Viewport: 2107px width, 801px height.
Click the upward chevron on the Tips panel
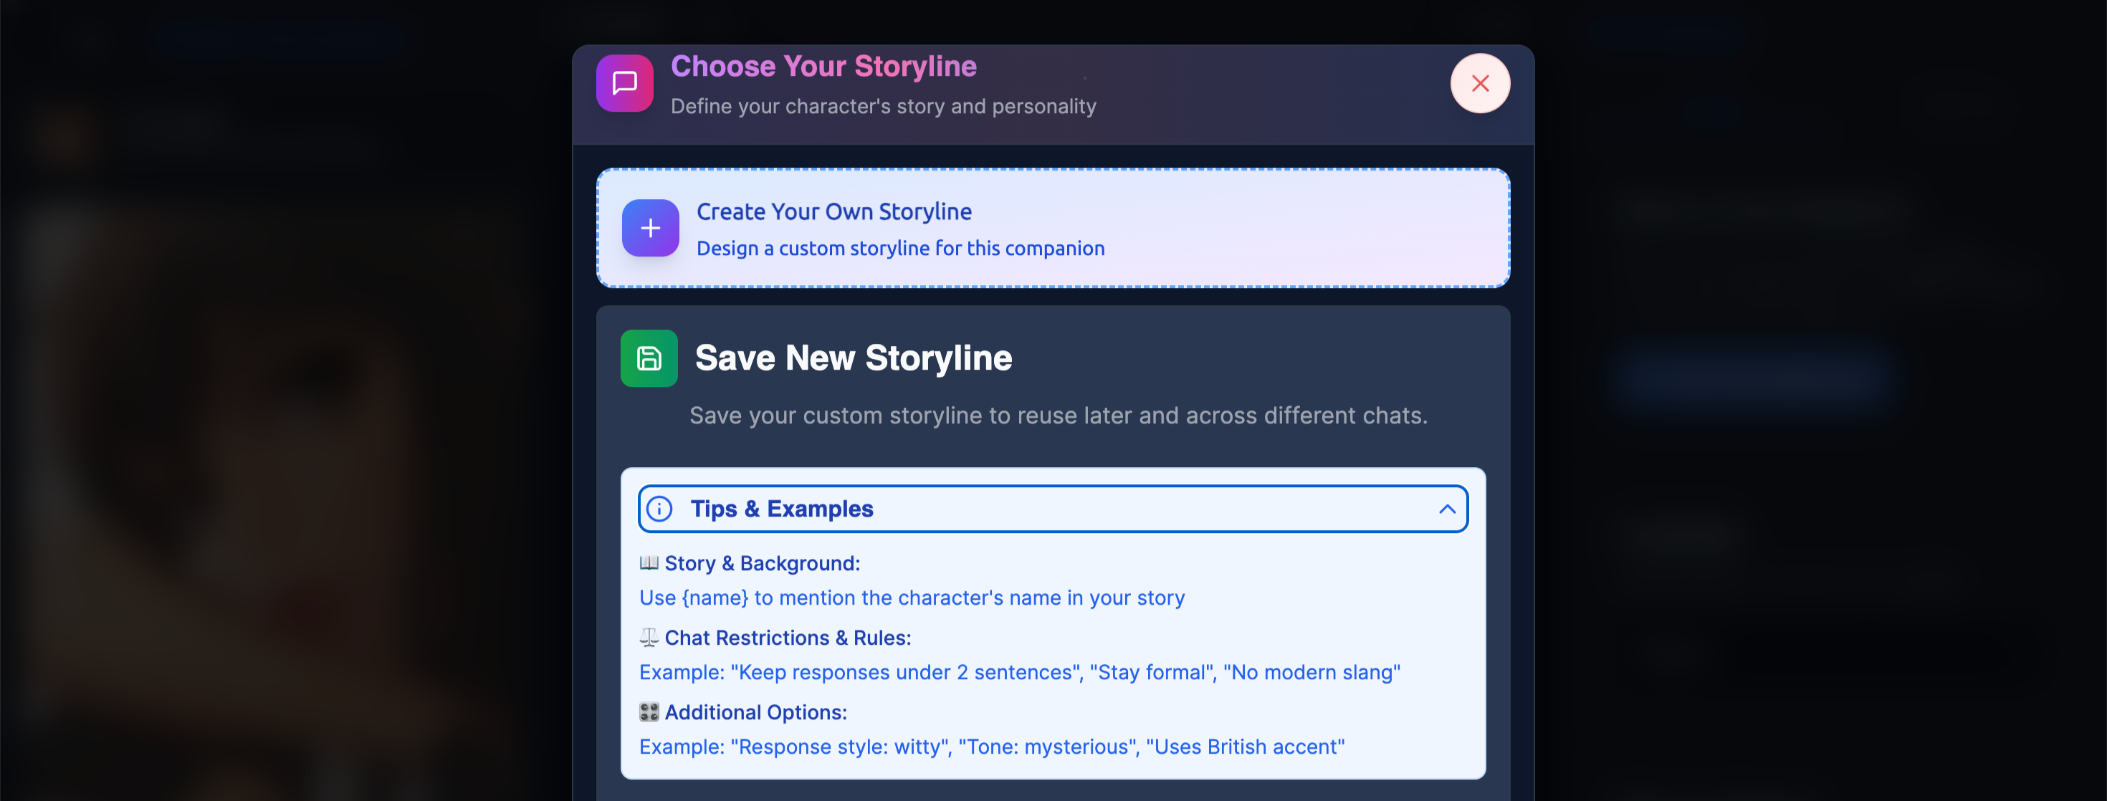(1447, 509)
